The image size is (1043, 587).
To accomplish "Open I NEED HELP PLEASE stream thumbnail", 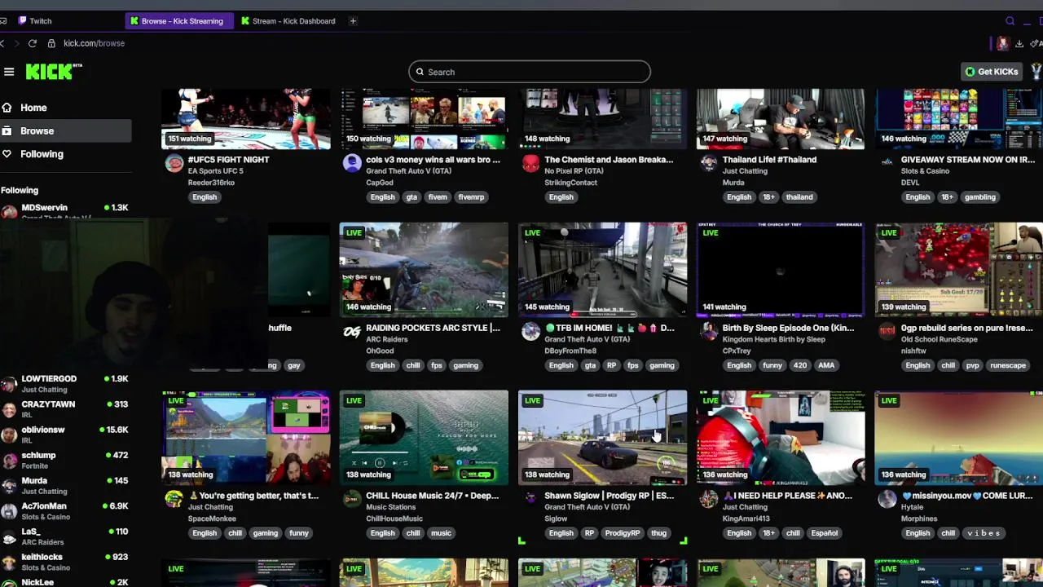I will pyautogui.click(x=781, y=438).
